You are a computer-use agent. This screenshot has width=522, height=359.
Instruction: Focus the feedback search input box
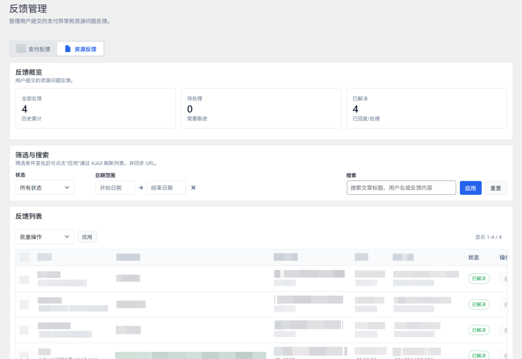point(401,188)
